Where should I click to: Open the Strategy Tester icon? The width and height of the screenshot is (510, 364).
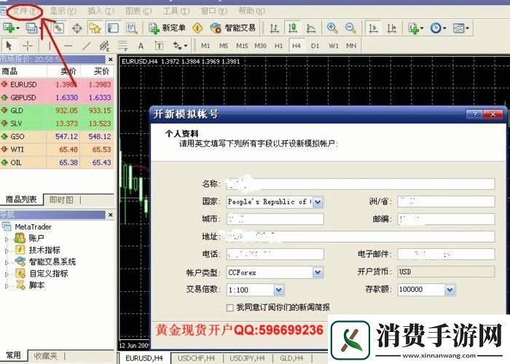pyautogui.click(x=131, y=28)
